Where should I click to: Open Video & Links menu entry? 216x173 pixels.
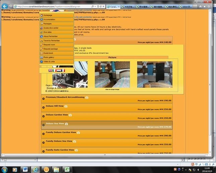click(x=57, y=62)
